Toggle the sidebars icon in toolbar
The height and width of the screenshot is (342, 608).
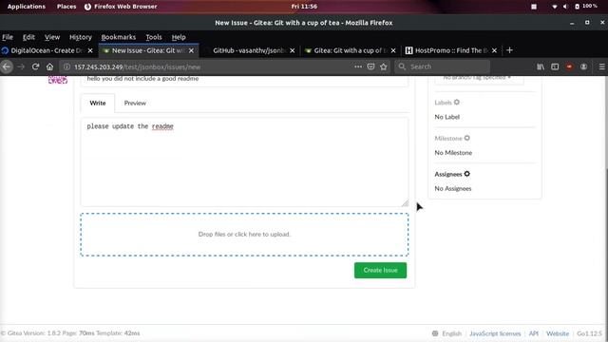(x=555, y=66)
